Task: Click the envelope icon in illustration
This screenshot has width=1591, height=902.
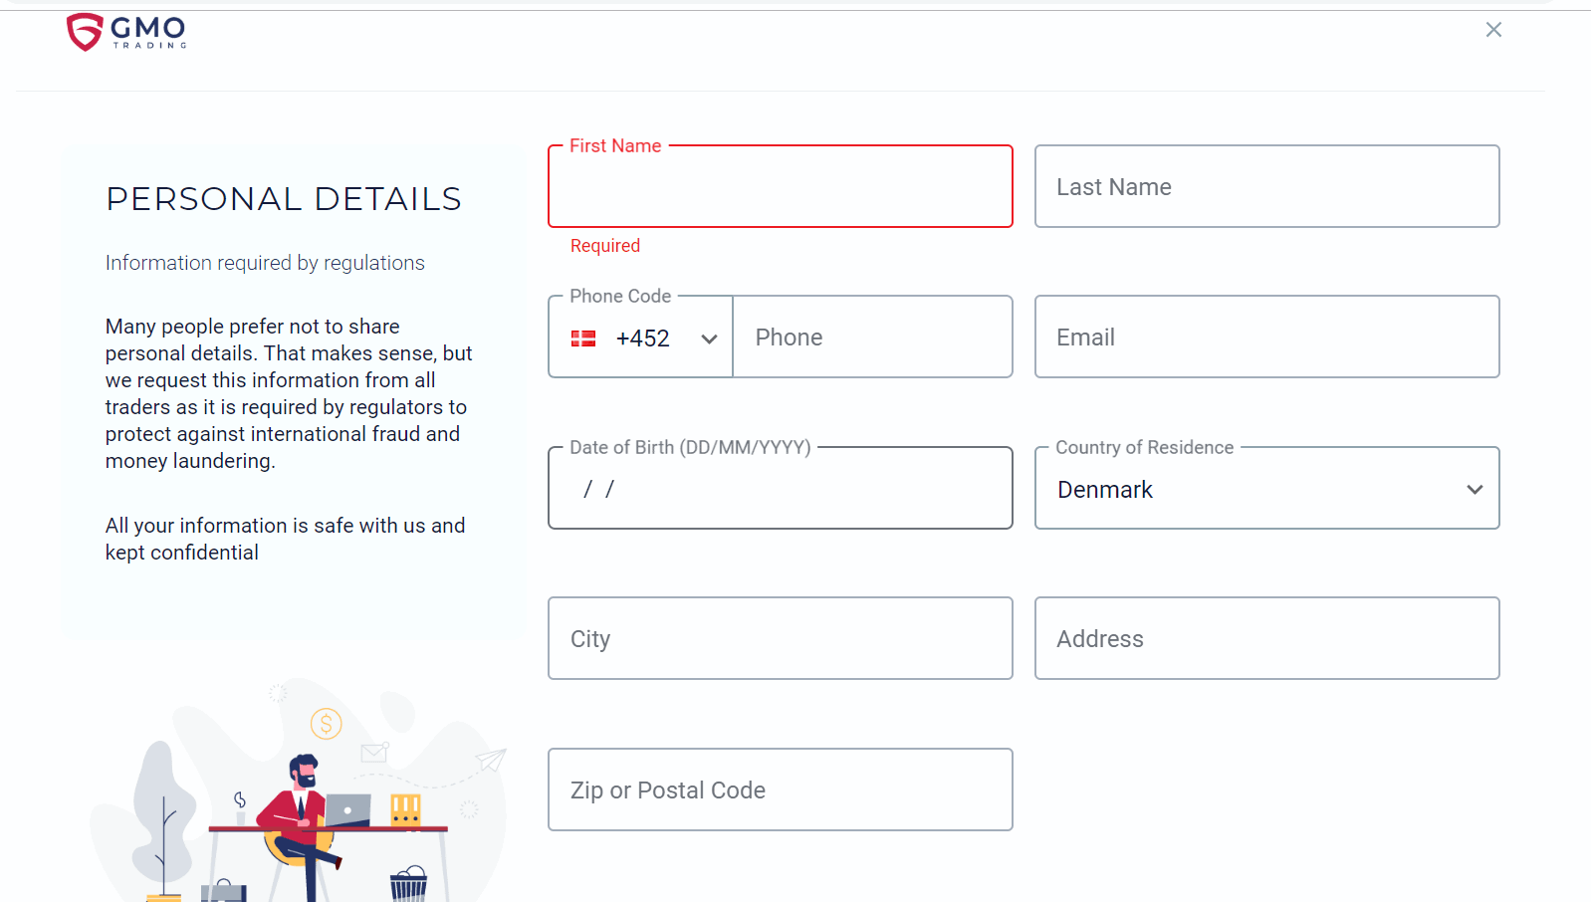Action: 374,753
